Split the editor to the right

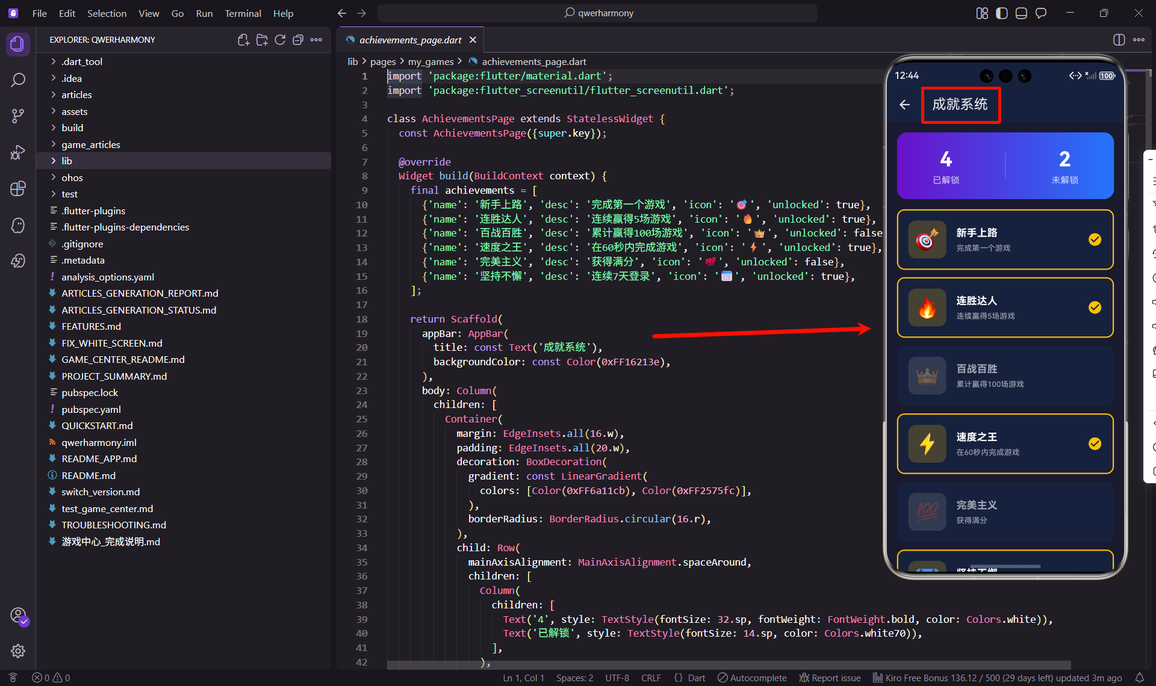point(1119,40)
